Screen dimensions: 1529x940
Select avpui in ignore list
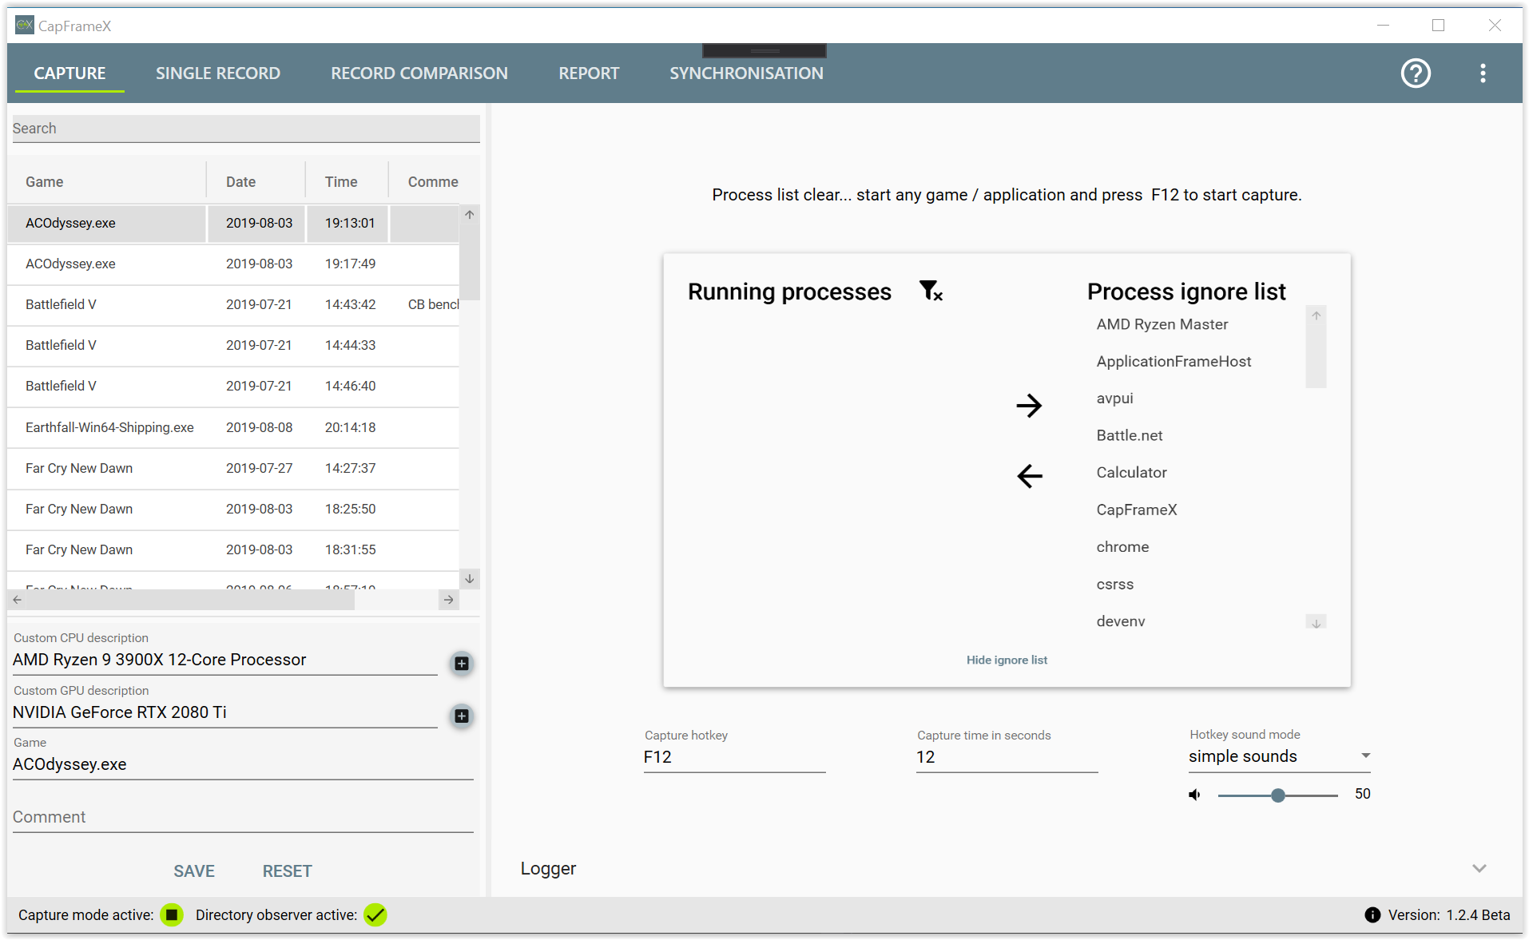[x=1114, y=399]
